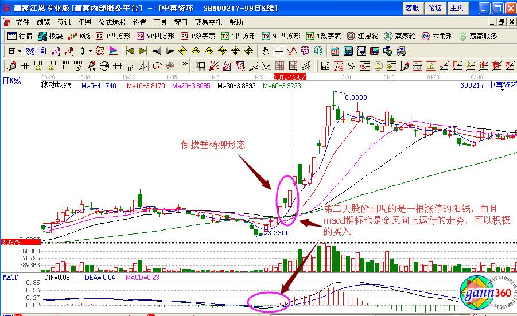Click the percent sign drawing tool
517x316 pixels.
coord(351,65)
